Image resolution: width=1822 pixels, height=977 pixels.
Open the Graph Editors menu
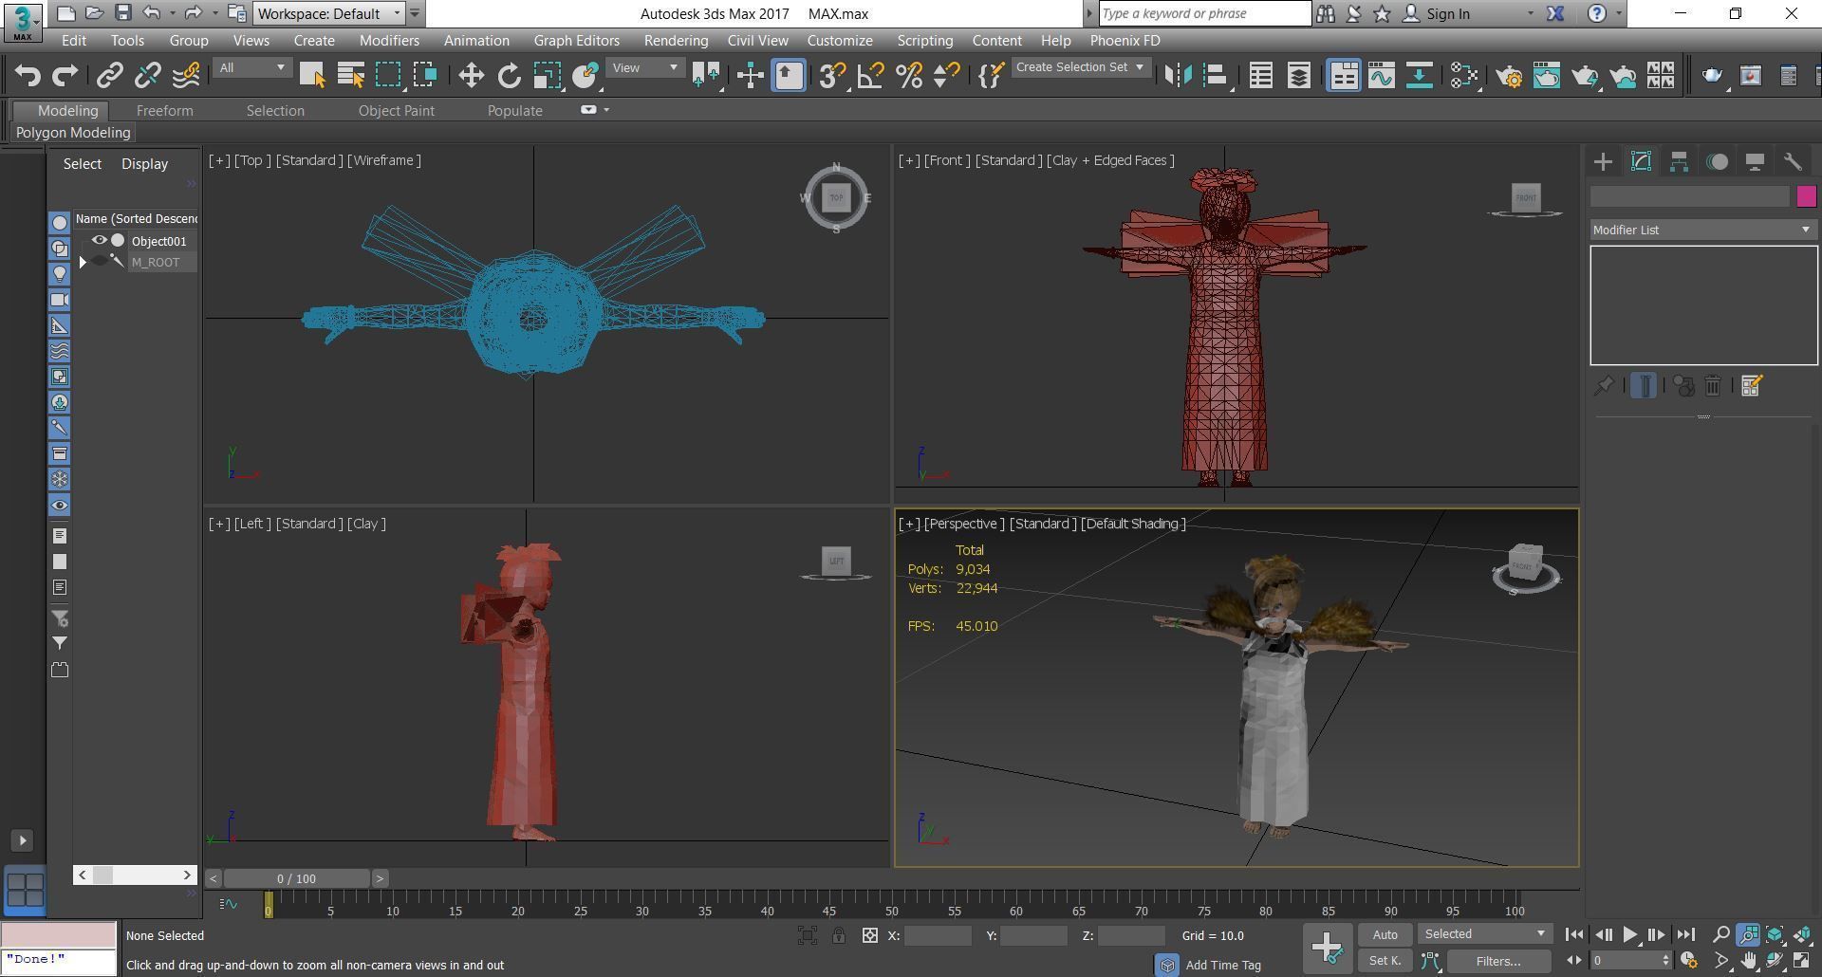576,41
